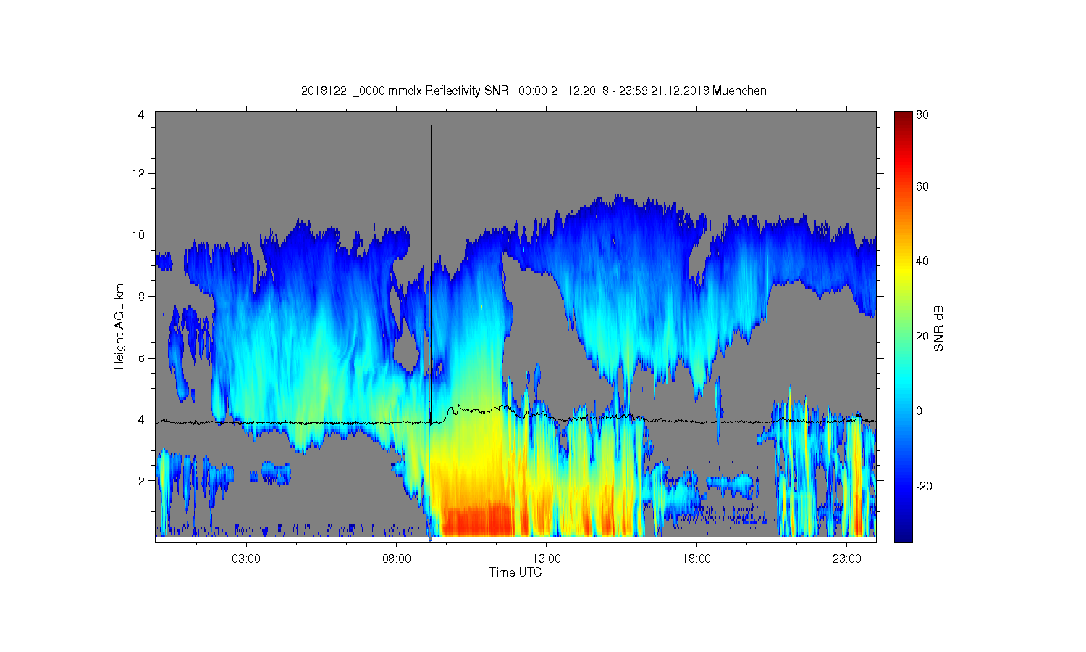Click the colorbar value 20
The width and height of the screenshot is (1086, 652).
coord(922,336)
